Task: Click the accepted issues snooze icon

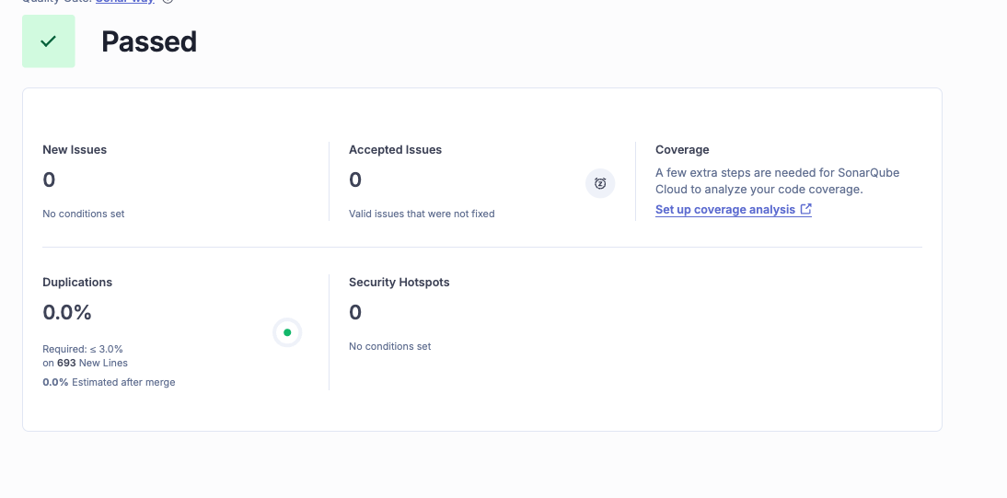Action: (x=600, y=183)
